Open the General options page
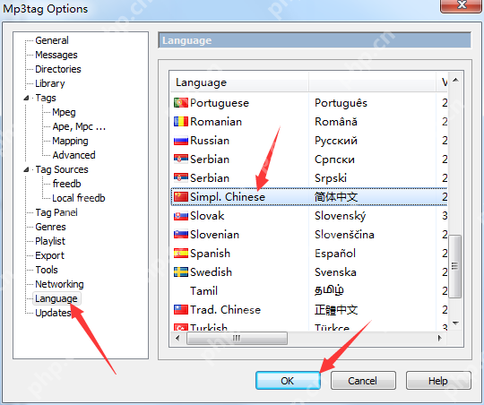 tap(52, 40)
